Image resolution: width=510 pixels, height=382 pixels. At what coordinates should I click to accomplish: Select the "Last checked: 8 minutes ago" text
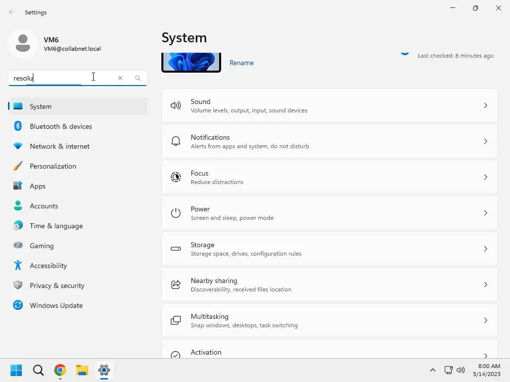point(455,56)
